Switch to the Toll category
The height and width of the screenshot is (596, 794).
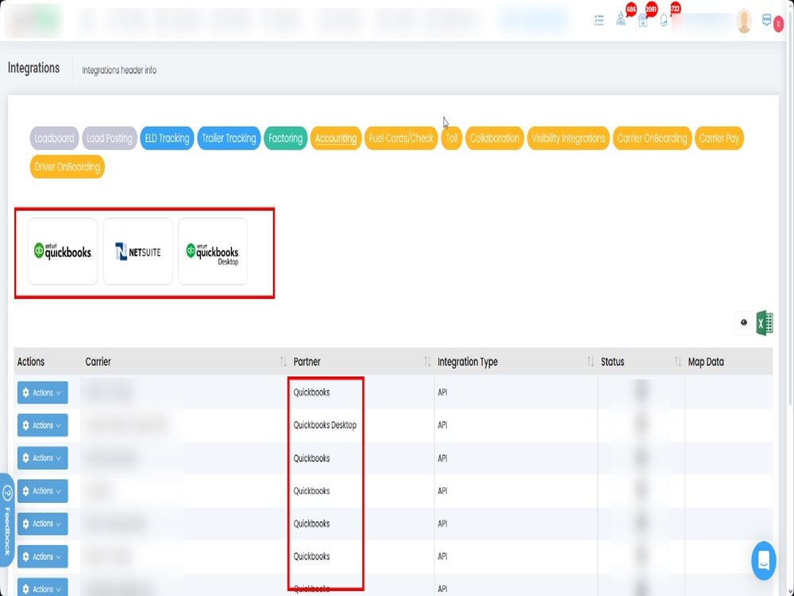[452, 138]
